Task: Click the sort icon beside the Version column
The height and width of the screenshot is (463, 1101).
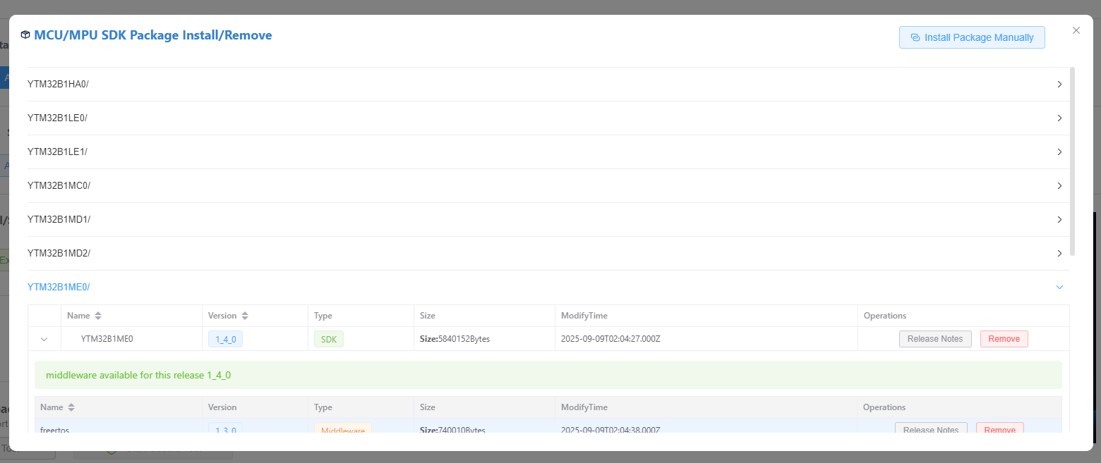Action: tap(244, 316)
